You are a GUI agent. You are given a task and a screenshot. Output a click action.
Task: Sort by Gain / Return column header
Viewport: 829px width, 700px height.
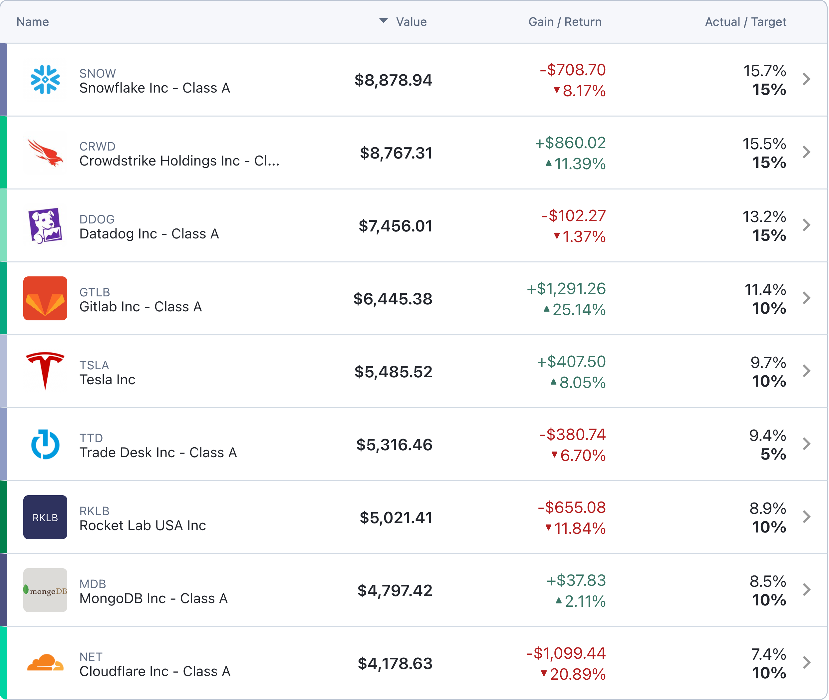[565, 22]
